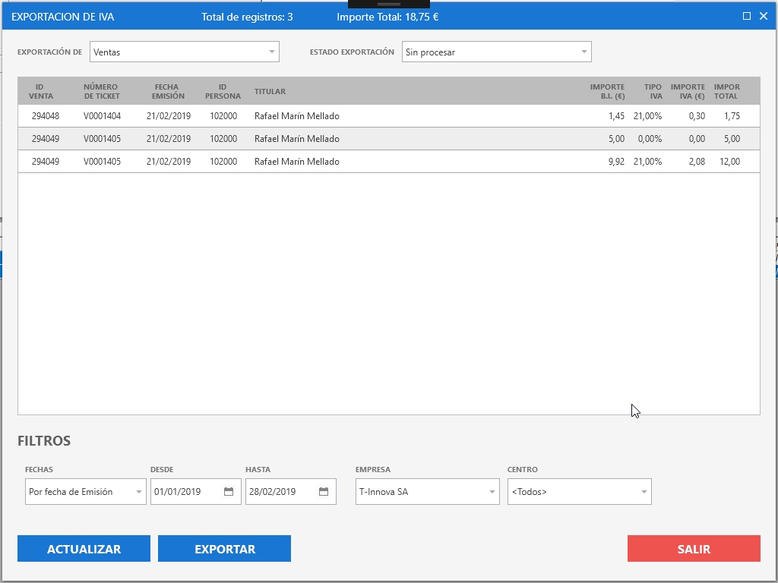Sort by ID PERSONA column header
This screenshot has width=778, height=583.
click(223, 91)
